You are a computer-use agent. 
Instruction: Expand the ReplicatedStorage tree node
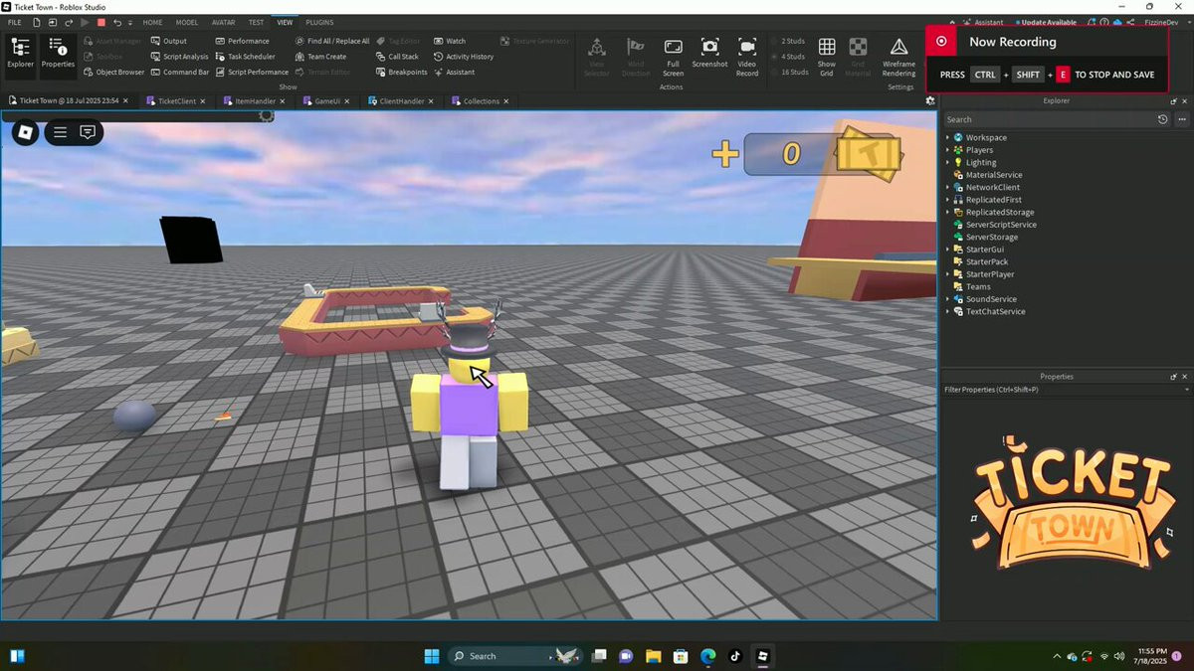[x=947, y=212]
